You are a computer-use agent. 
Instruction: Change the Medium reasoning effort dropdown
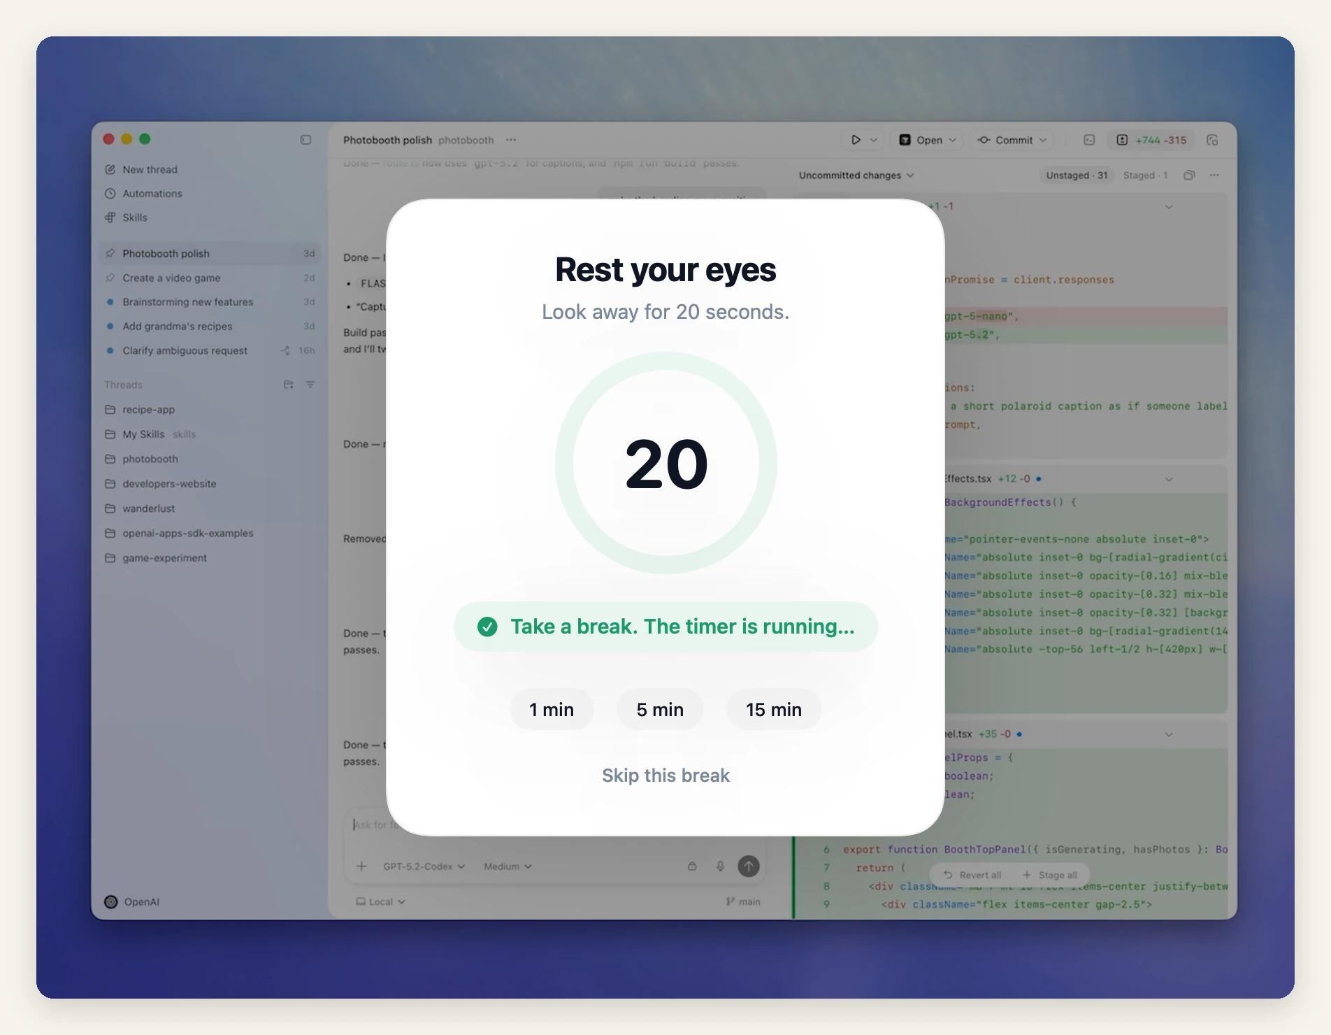click(508, 866)
